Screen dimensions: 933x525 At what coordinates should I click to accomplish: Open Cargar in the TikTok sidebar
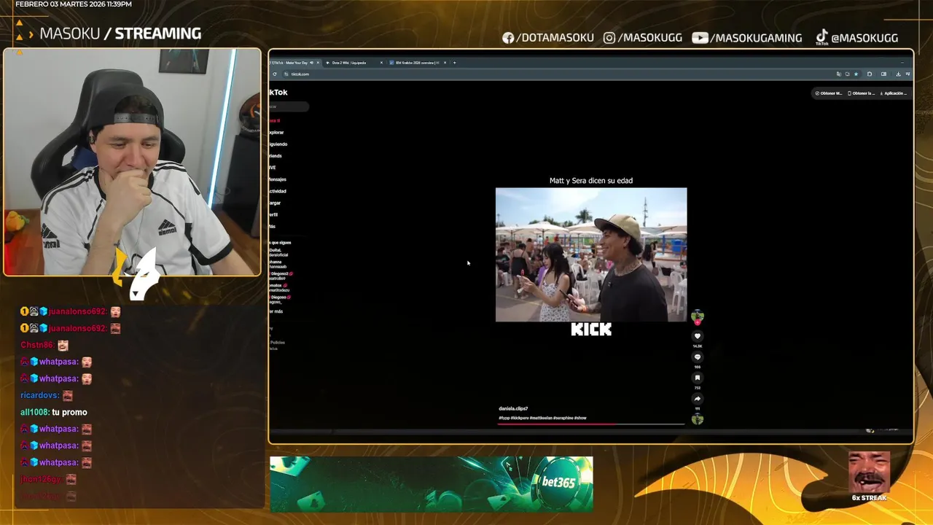275,203
